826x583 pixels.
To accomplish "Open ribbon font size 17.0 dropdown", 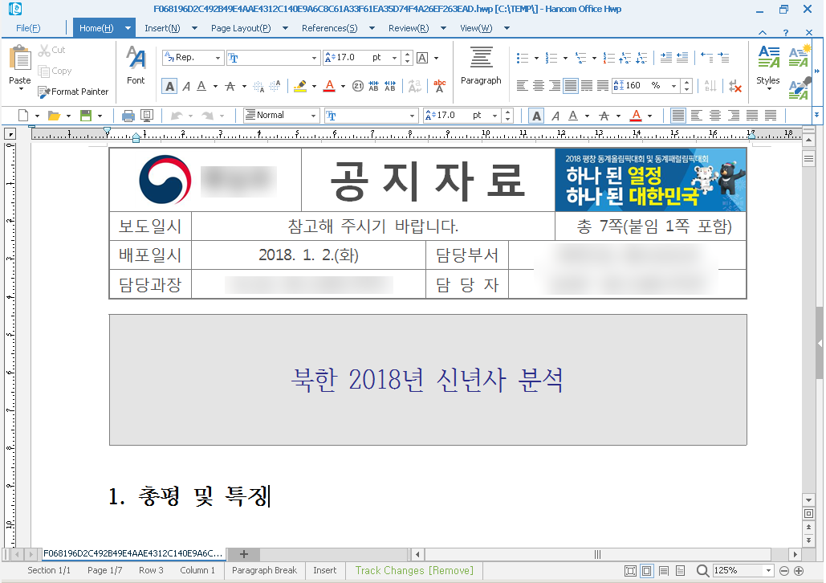I will (x=394, y=58).
